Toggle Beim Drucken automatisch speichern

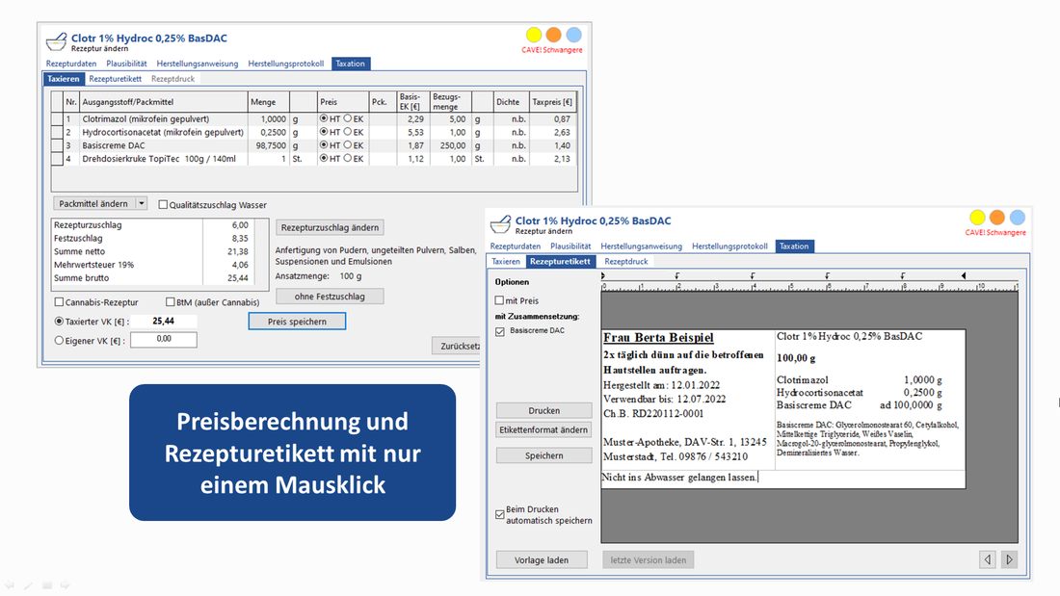[x=499, y=515]
